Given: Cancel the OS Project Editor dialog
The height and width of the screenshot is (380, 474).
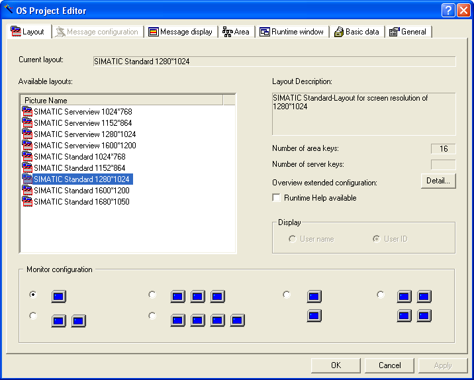Looking at the screenshot, I should [x=389, y=365].
